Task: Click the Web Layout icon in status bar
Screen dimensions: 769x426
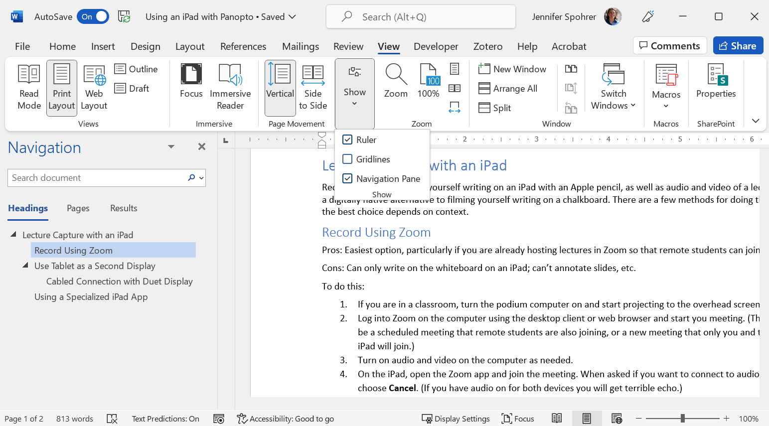Action: click(x=617, y=419)
